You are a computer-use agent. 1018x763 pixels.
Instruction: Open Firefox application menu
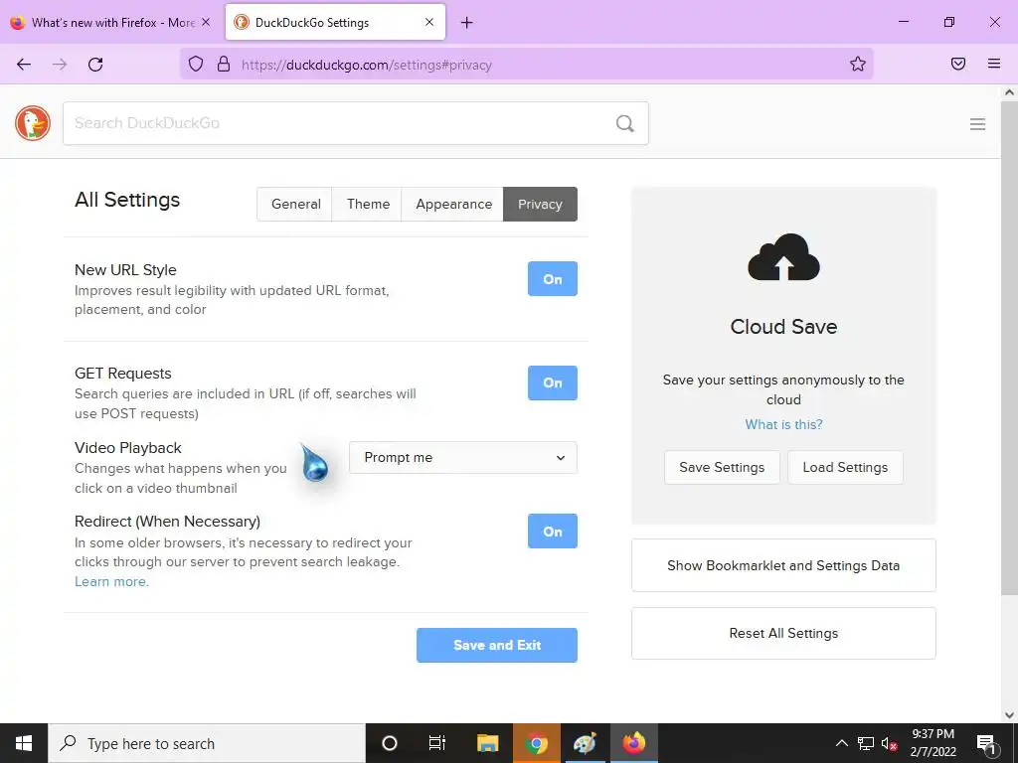tap(994, 64)
